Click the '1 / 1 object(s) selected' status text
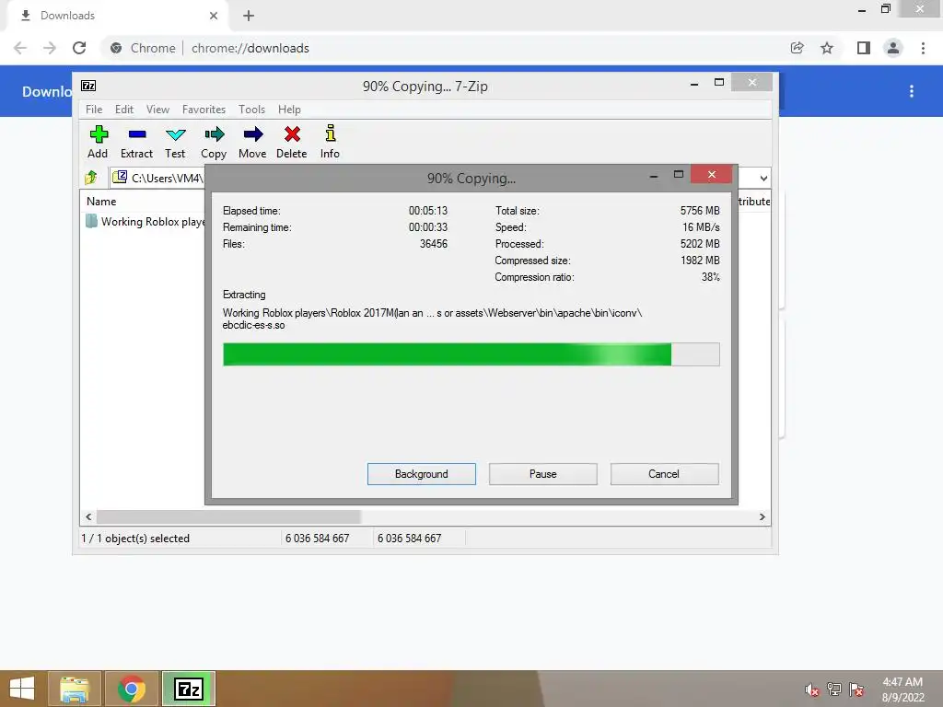This screenshot has height=707, width=943. pos(135,538)
